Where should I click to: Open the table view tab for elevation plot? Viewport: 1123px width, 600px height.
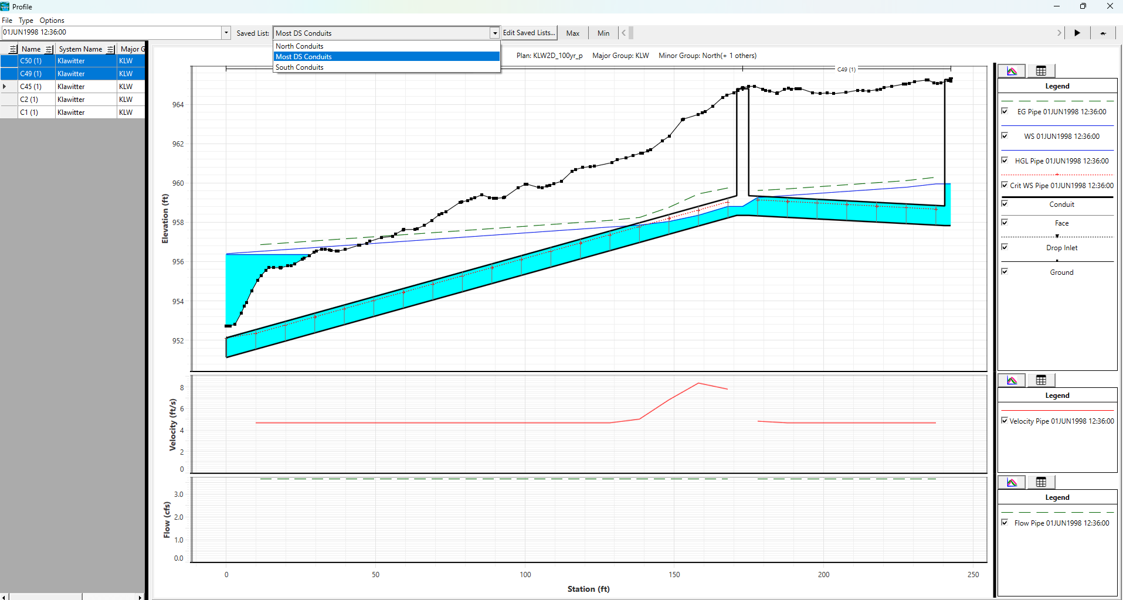[x=1041, y=71]
